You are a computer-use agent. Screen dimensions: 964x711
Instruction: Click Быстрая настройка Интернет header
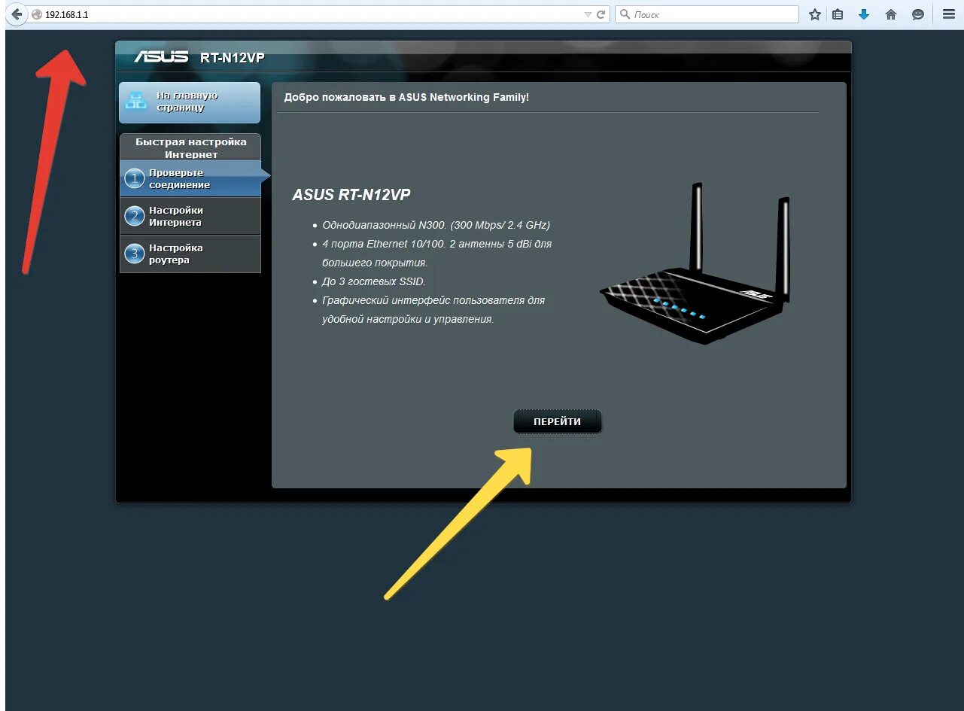pos(190,147)
